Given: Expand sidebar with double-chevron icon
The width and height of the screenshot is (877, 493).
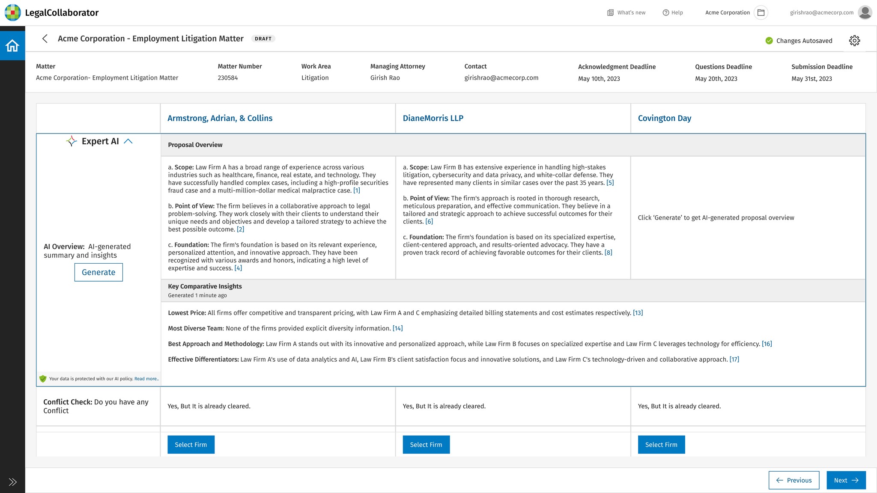Looking at the screenshot, I should [x=12, y=482].
